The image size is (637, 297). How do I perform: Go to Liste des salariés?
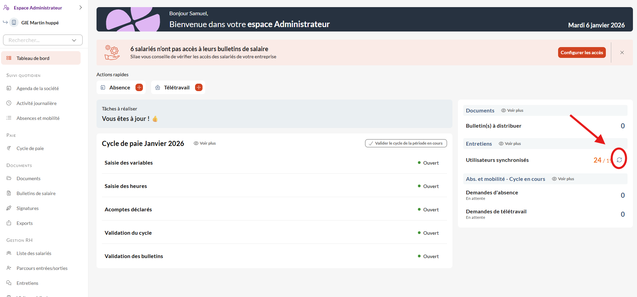pos(34,253)
